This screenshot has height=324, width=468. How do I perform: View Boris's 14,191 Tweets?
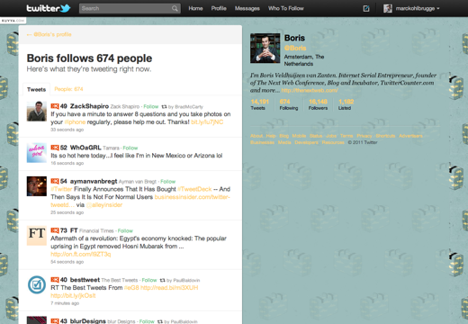click(x=259, y=104)
